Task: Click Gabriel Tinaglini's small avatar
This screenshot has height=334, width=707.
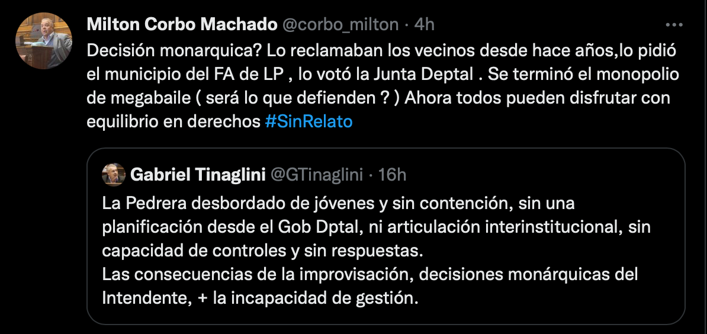Action: [114, 174]
